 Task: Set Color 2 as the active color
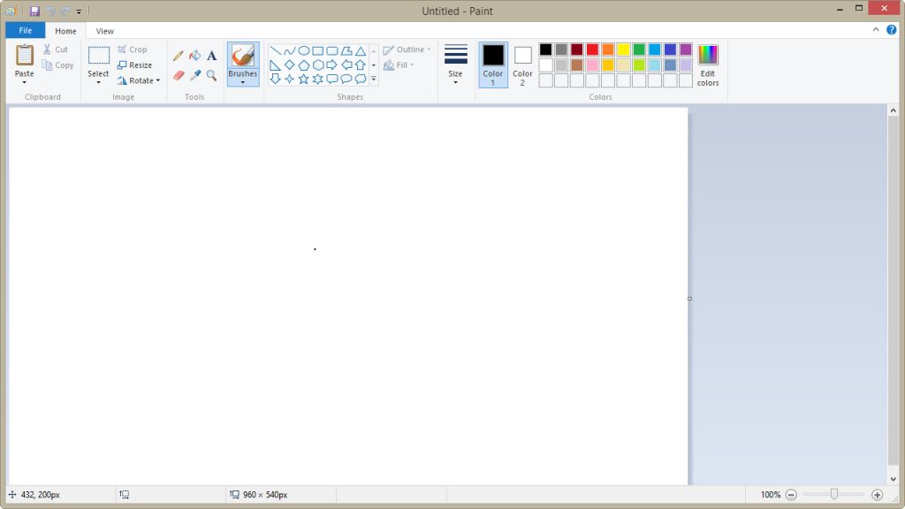522,64
